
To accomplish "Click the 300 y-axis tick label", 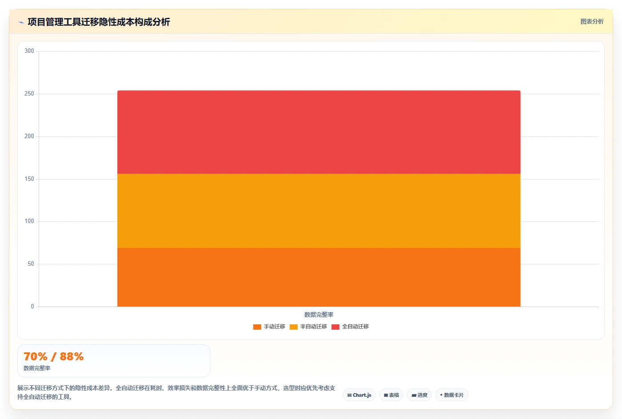I will 29,51.
